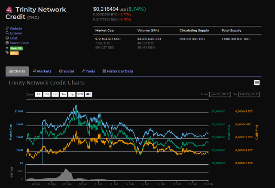Click the Source Code book icon
Screen dimensions: 275x188
(x=7, y=42)
